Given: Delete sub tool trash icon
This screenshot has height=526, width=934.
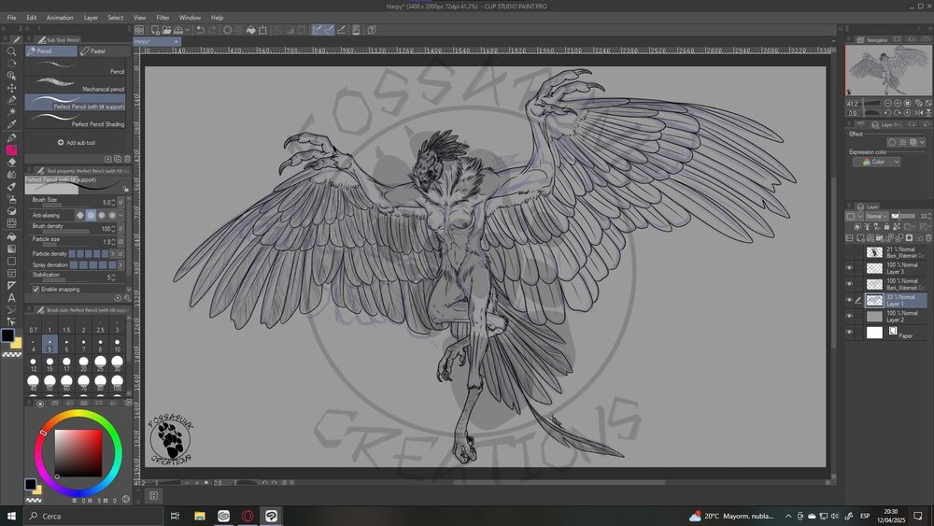Looking at the screenshot, I should (x=127, y=159).
